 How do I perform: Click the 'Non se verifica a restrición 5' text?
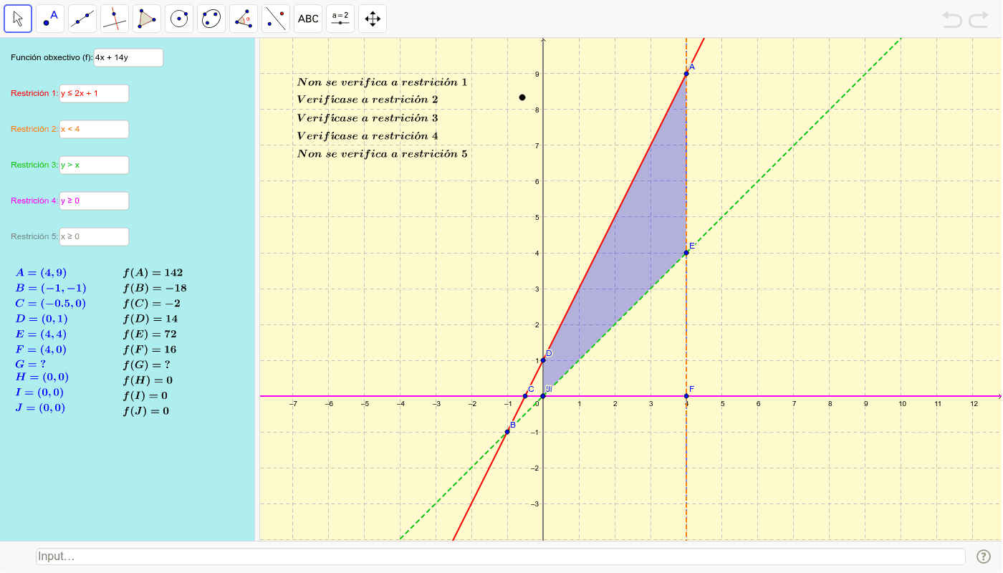[382, 154]
